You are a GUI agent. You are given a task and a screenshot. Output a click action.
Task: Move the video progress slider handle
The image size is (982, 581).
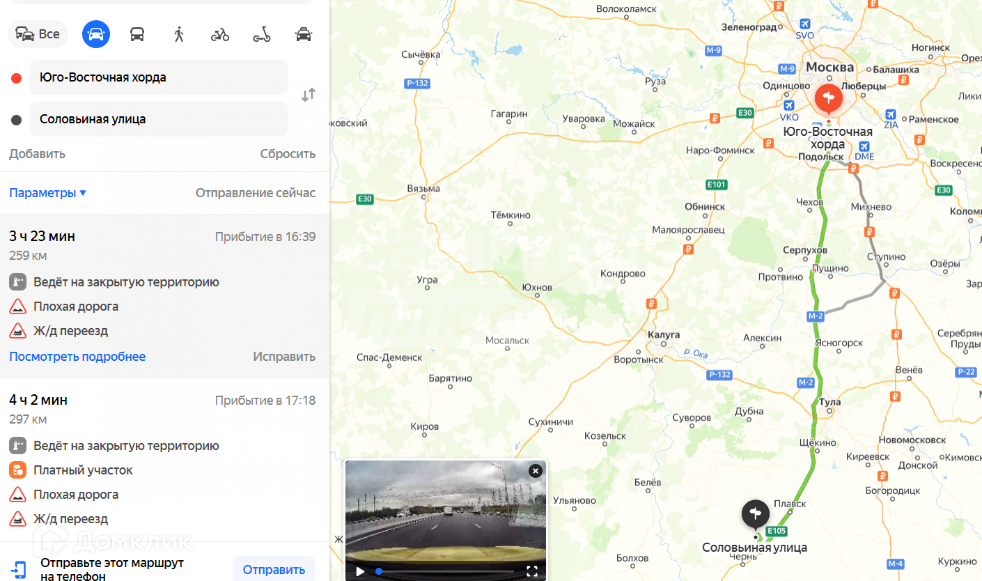[379, 571]
